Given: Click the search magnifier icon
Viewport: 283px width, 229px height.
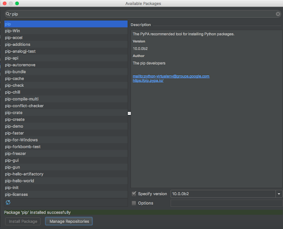Looking at the screenshot, I should point(8,14).
